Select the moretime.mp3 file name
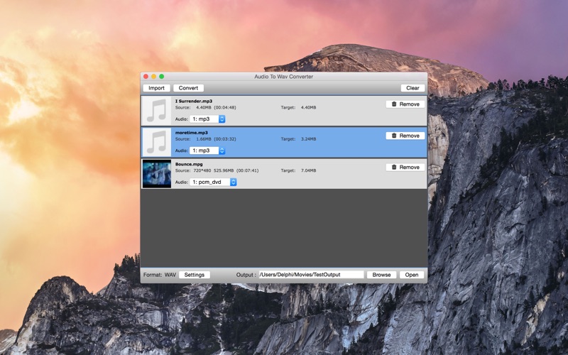Screen dimensions: 568x355 (x=192, y=133)
